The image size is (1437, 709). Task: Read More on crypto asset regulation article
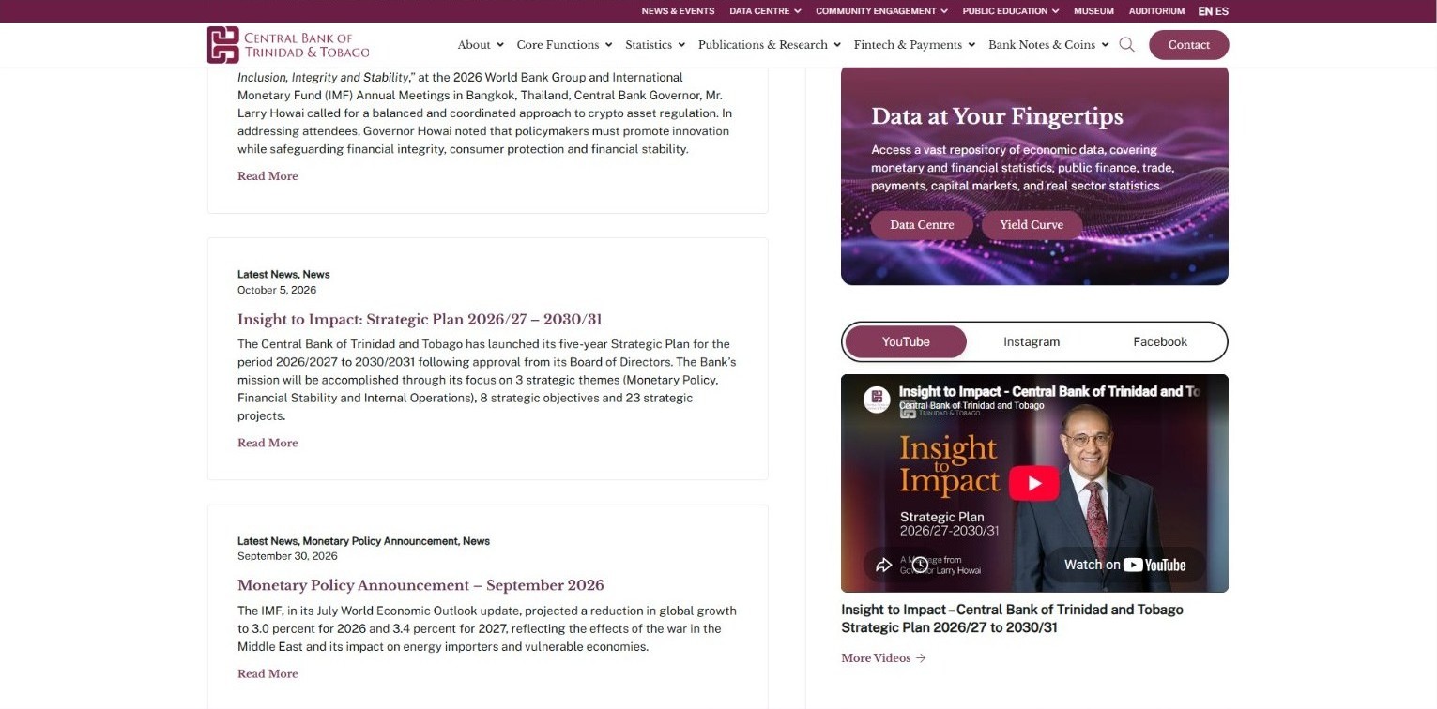(x=268, y=176)
